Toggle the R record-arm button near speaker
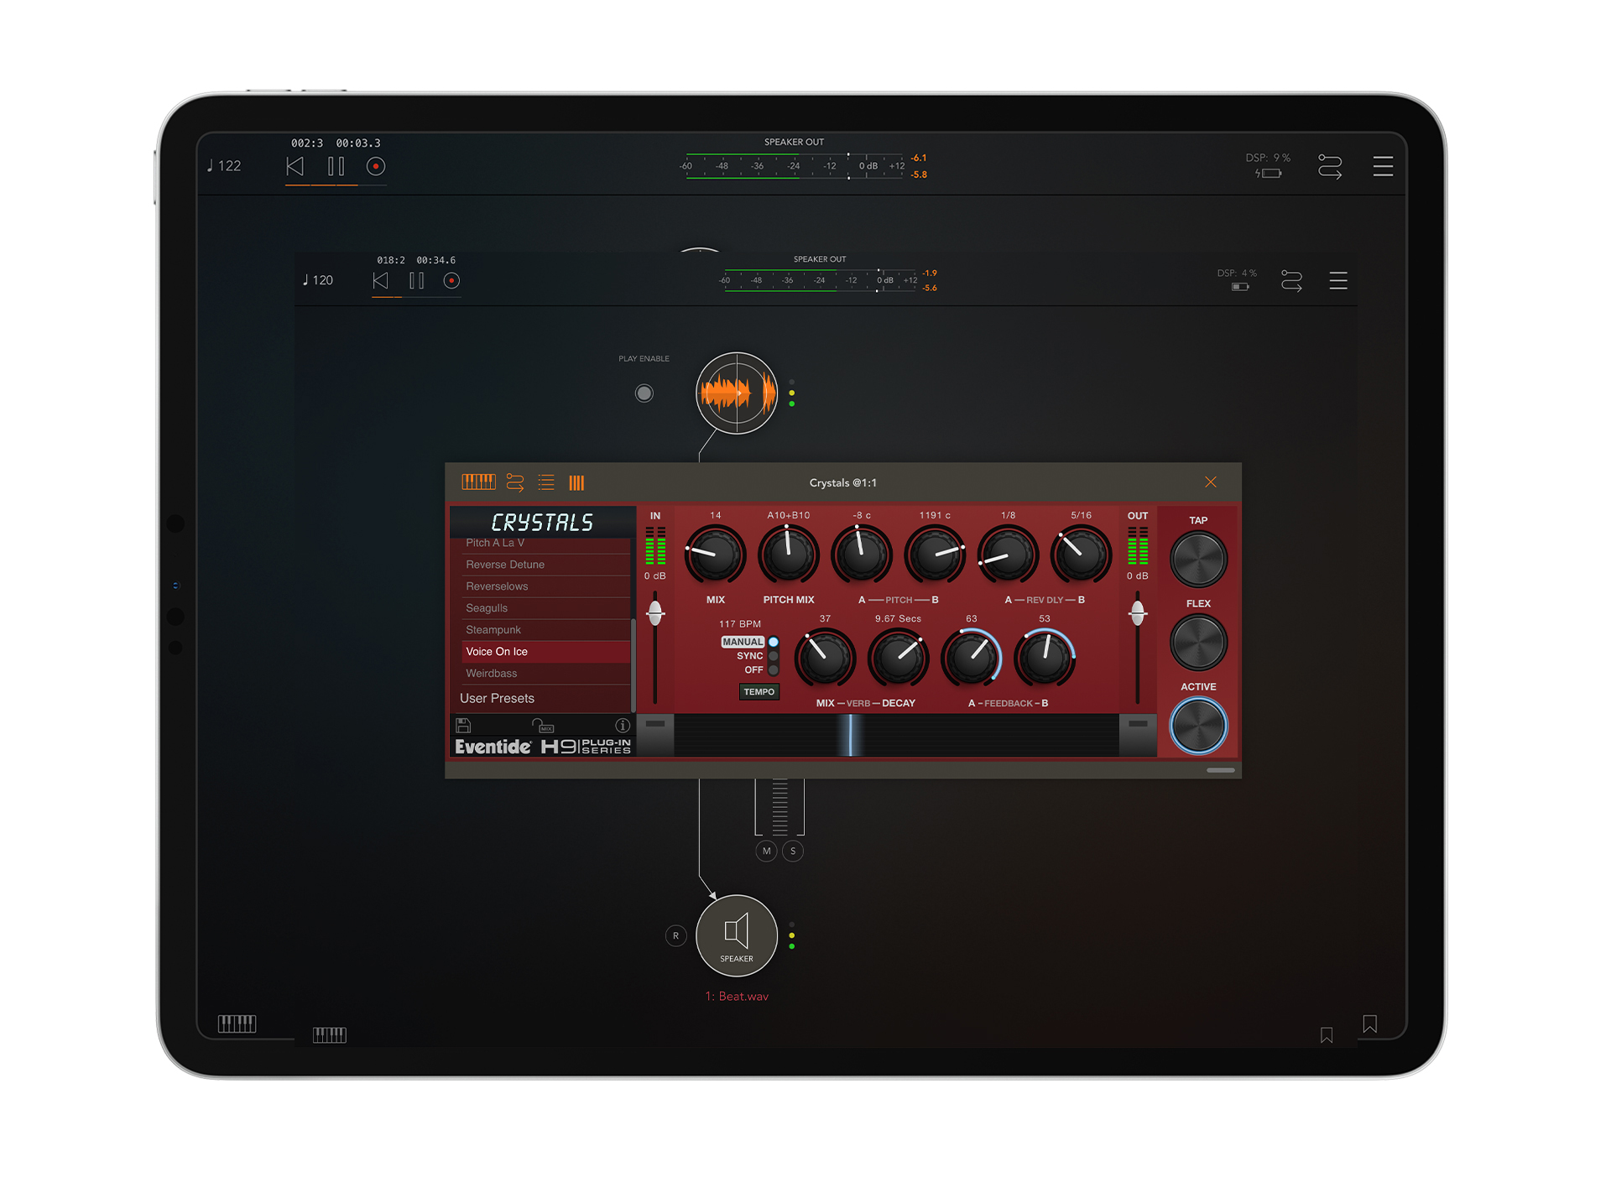The width and height of the screenshot is (1611, 1177). coord(675,935)
